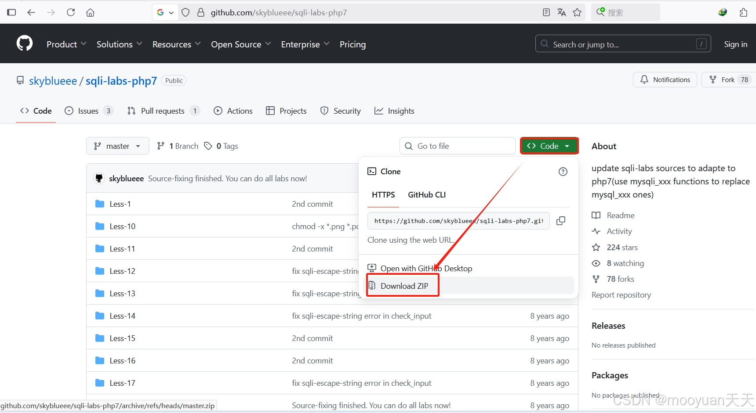
Task: Open the Issues tab
Action: click(x=89, y=111)
